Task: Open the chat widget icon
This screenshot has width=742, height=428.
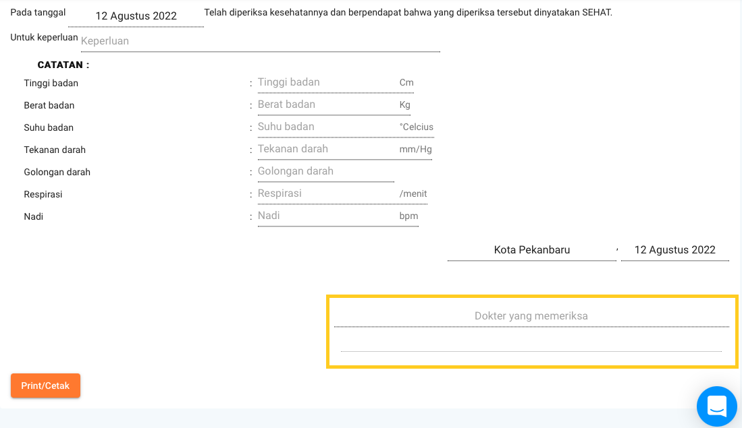Action: (x=716, y=406)
